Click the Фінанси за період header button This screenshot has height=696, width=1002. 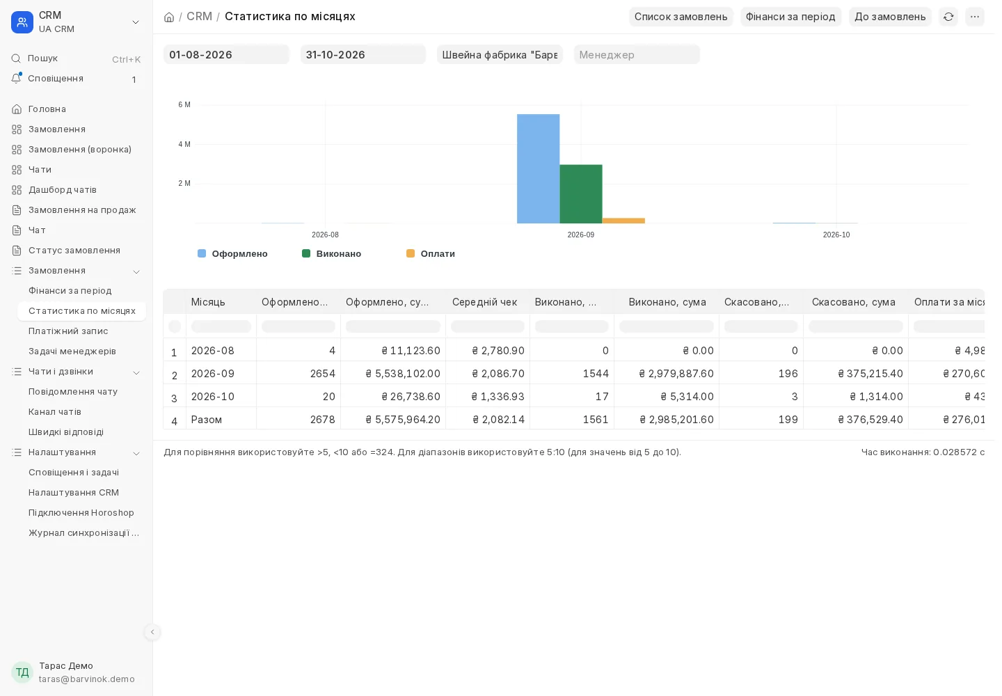click(x=790, y=17)
